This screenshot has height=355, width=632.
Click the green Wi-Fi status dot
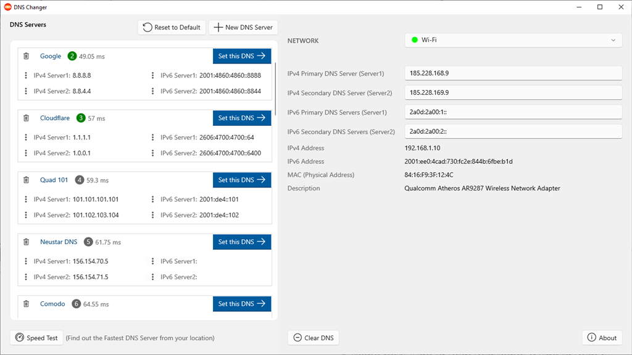point(414,40)
